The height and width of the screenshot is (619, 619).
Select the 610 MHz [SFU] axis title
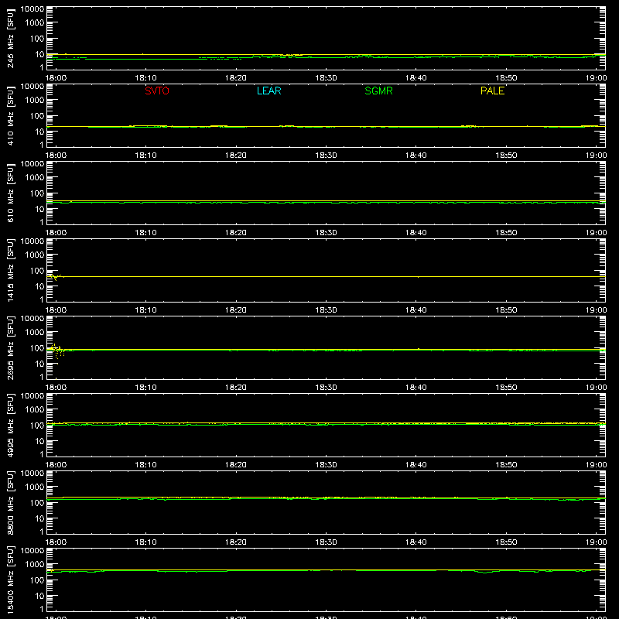(x=10, y=193)
